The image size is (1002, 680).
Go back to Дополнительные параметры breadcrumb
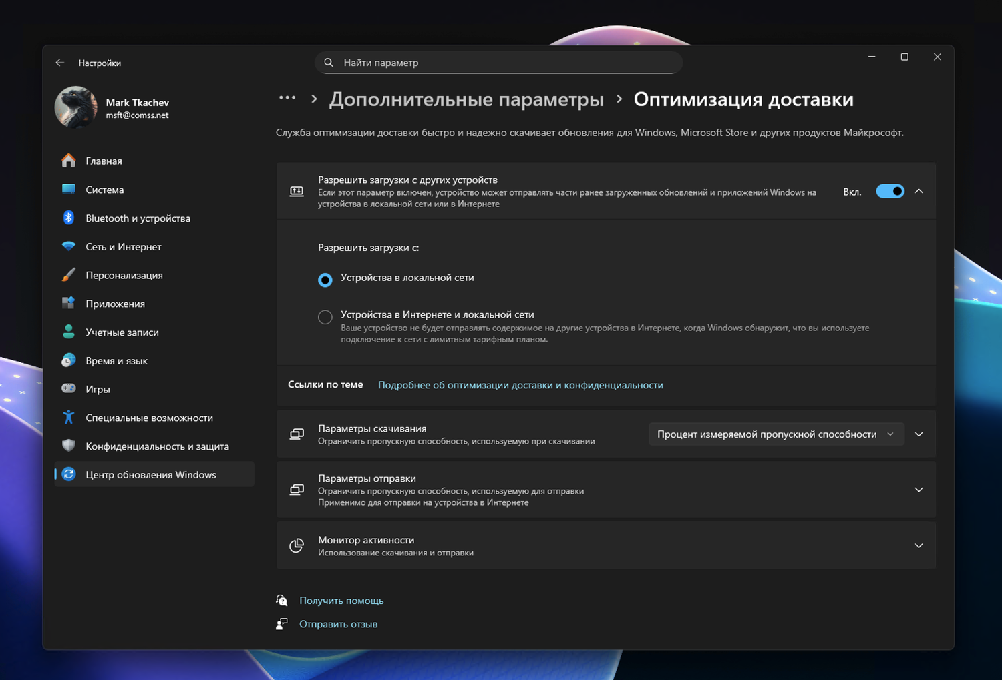[466, 99]
